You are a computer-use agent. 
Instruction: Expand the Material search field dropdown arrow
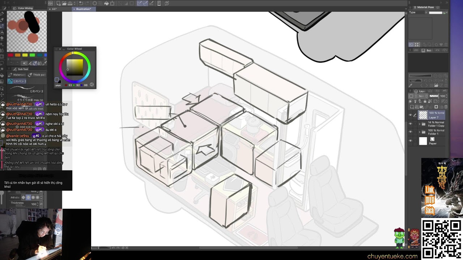(x=447, y=13)
